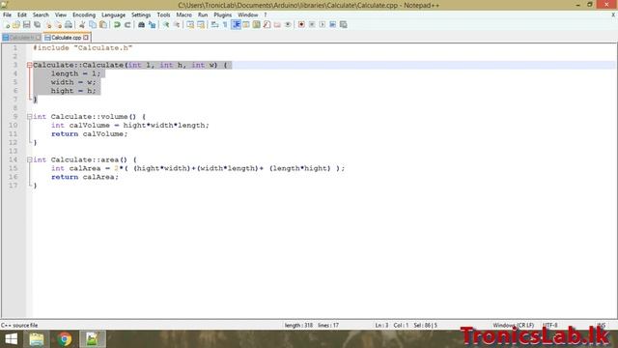Click the Zoom In toolbar icon

coord(166,25)
